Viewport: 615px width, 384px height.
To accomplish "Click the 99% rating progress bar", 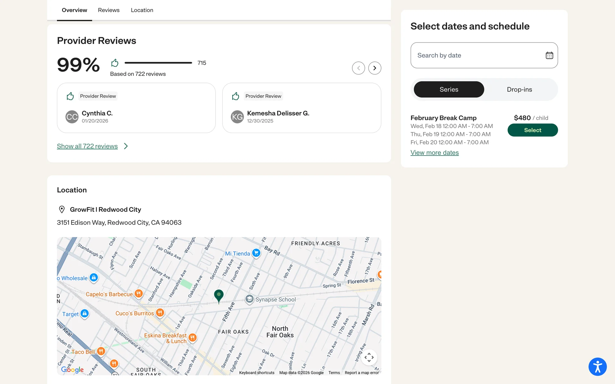I will pyautogui.click(x=158, y=63).
